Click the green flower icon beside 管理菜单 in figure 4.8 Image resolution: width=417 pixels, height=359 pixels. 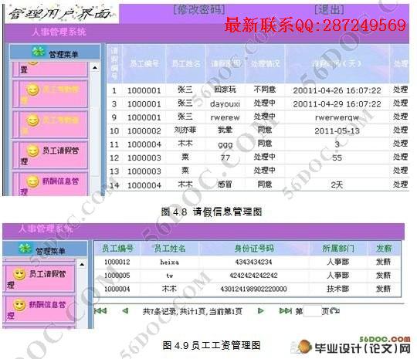[x=39, y=52]
